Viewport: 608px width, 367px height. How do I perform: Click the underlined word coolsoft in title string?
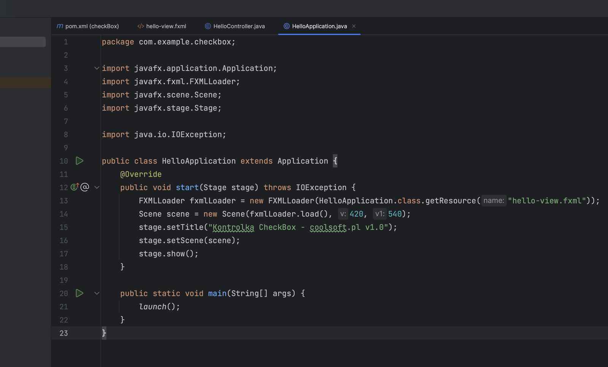pyautogui.click(x=328, y=227)
